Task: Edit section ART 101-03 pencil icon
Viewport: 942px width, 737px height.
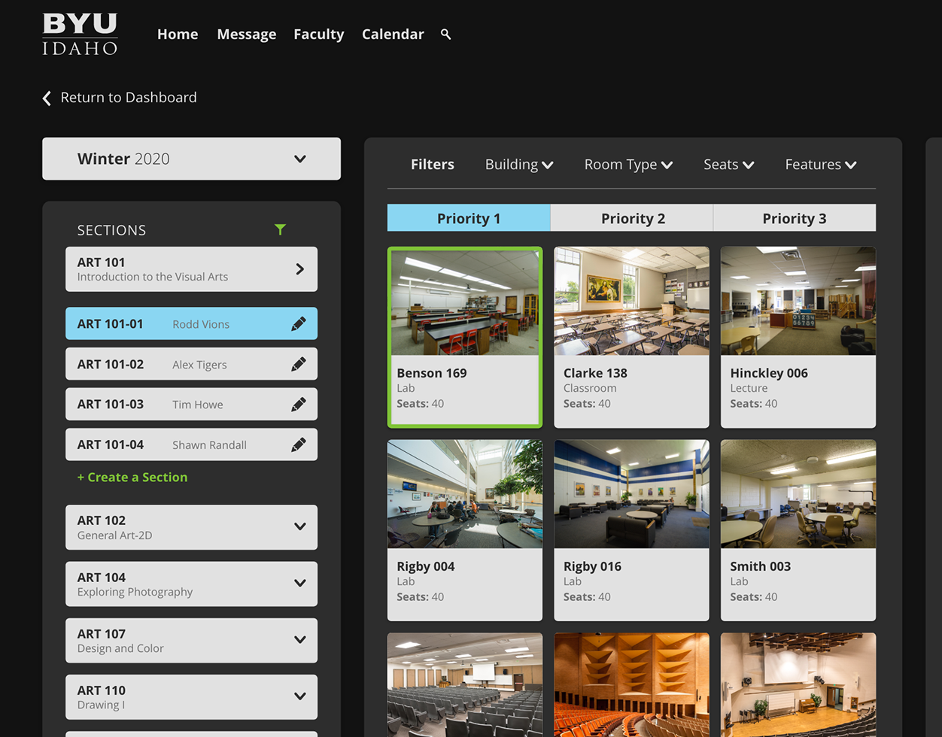Action: point(299,405)
